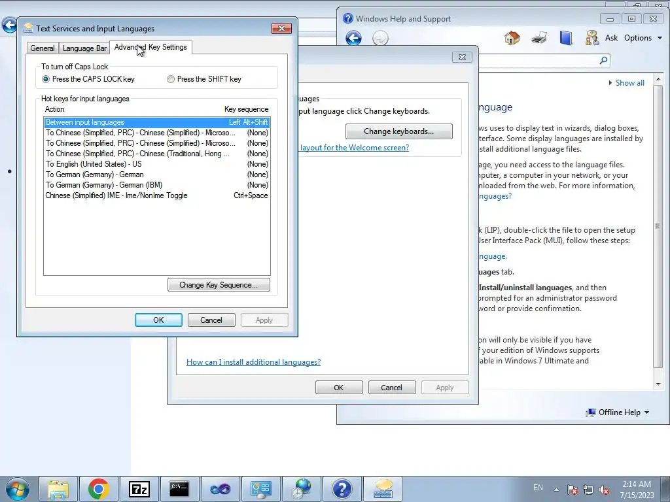The image size is (670, 502).
Task: Open Visual Studio infinity icon in taskbar
Action: click(x=220, y=489)
